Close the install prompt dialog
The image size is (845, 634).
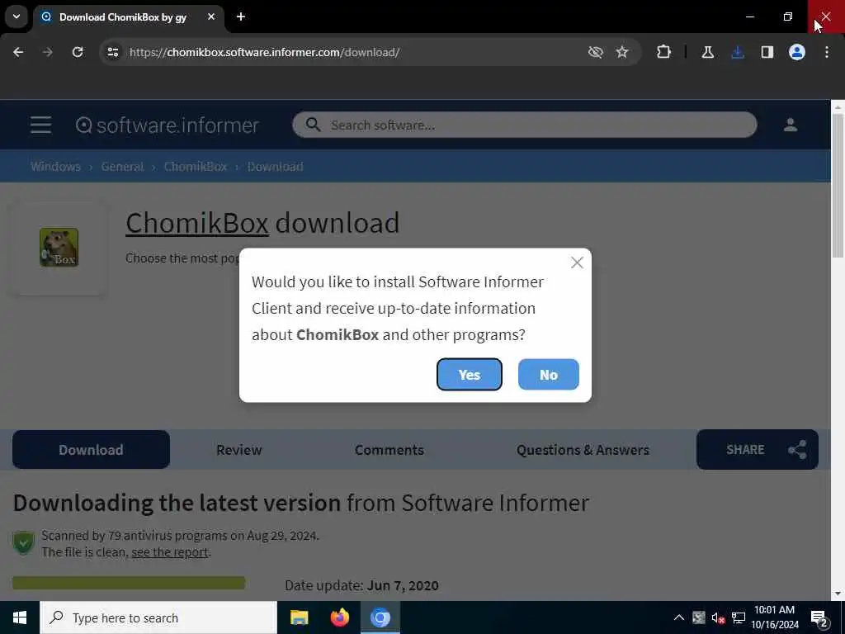pos(577,263)
